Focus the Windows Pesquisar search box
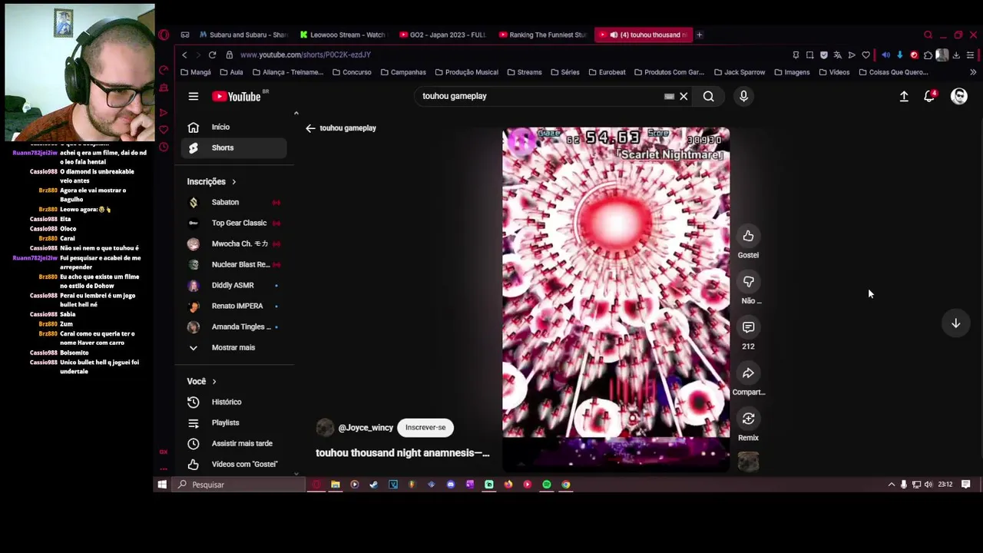 pyautogui.click(x=240, y=485)
